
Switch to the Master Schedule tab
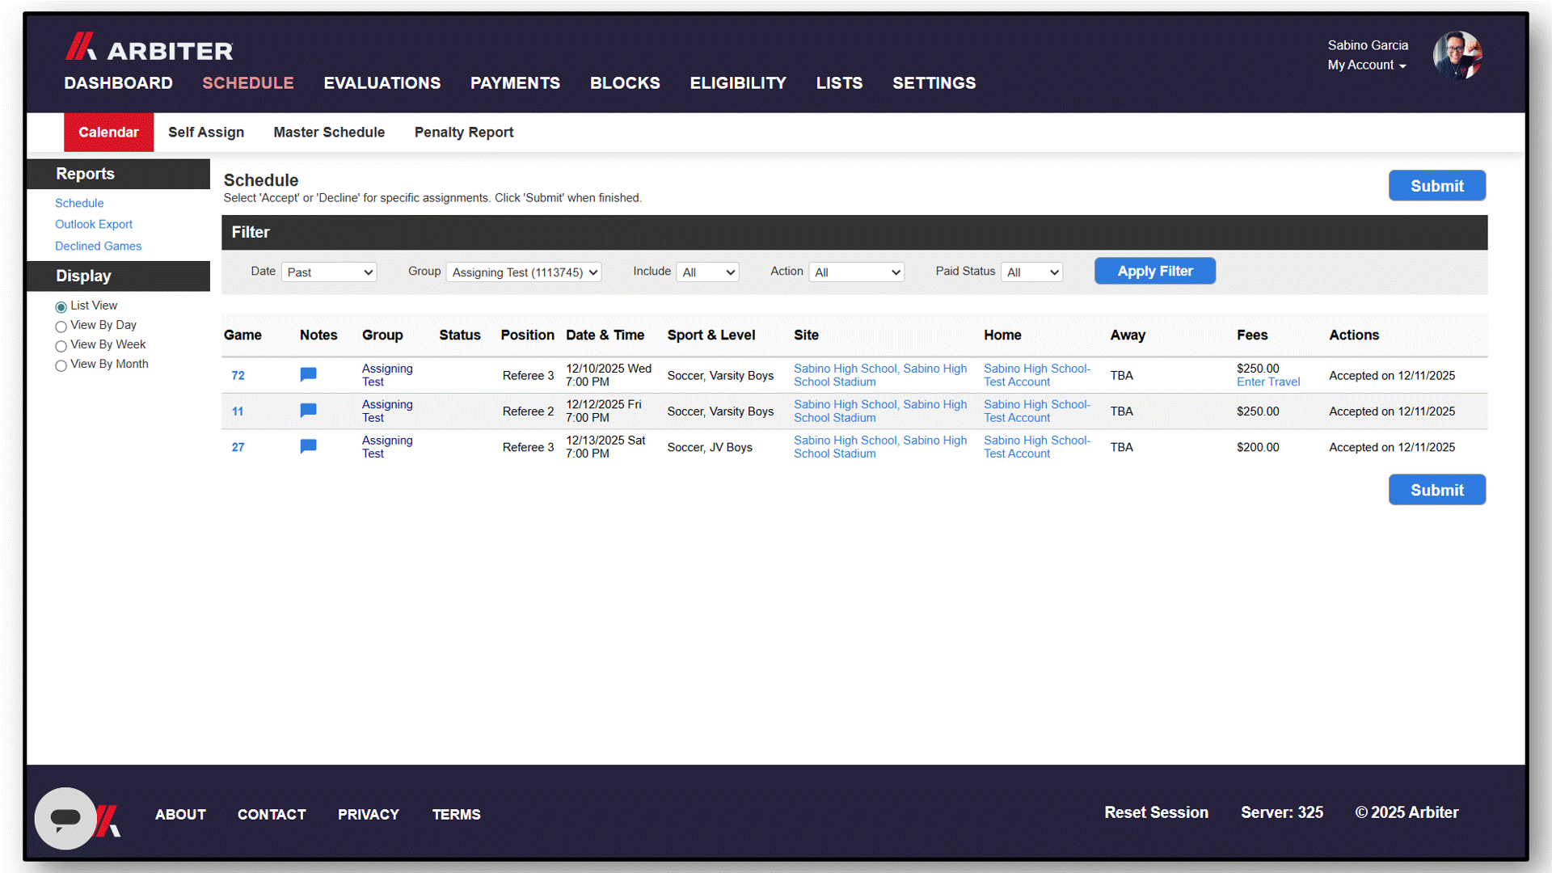(329, 133)
